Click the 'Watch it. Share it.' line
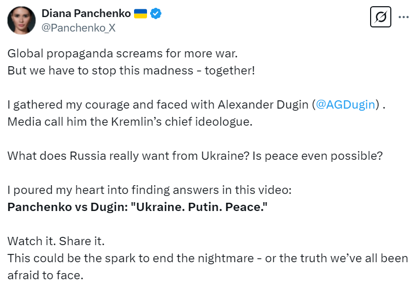The width and height of the screenshot is (411, 286). 59,240
